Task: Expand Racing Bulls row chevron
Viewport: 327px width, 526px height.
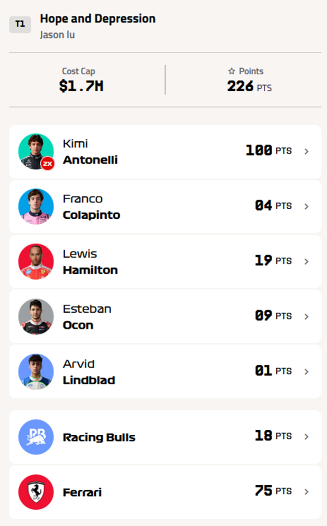Action: click(307, 437)
